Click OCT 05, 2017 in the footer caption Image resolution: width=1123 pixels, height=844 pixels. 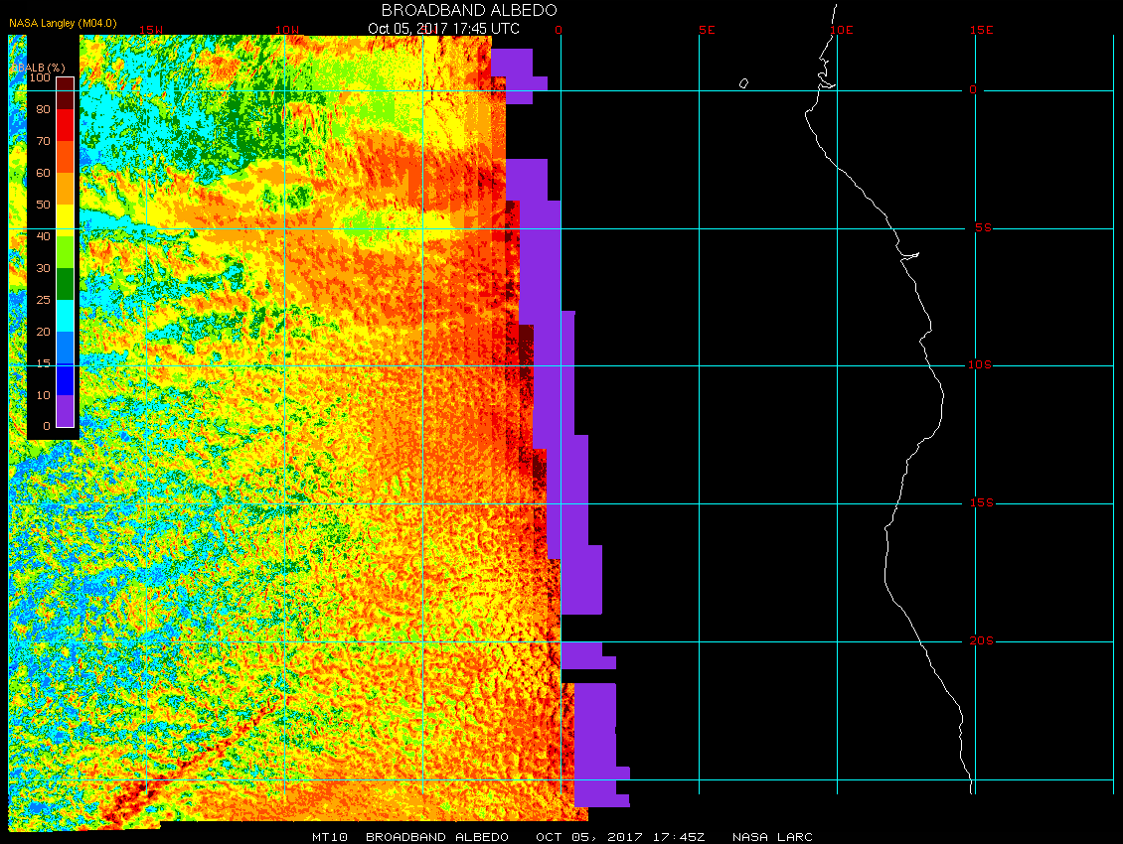click(x=588, y=837)
